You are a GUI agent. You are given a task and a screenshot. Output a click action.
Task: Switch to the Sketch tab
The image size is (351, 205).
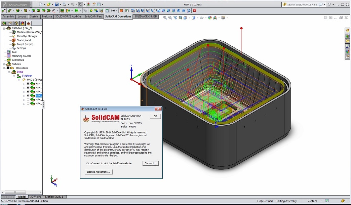(x=34, y=16)
